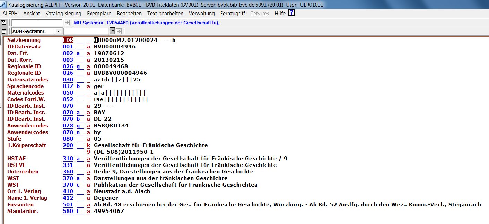Click the MH Systemnr. 12054460 record text

[147, 23]
